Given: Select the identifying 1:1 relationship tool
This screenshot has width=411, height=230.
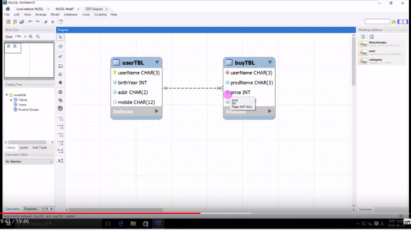Looking at the screenshot, I should [60, 135].
